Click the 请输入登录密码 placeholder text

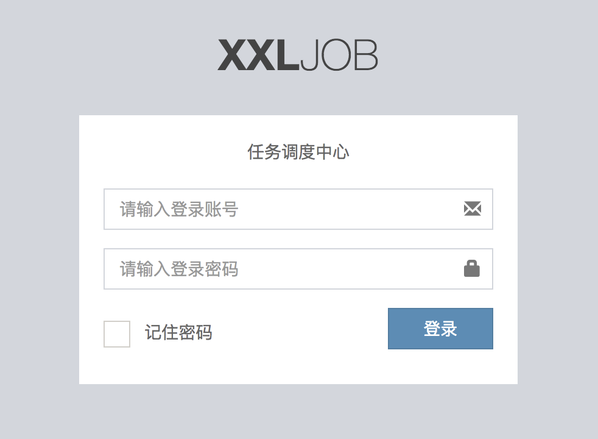click(x=178, y=269)
